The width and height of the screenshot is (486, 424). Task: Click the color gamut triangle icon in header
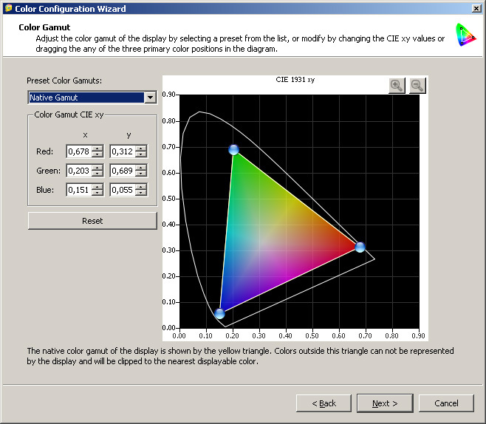[x=465, y=35]
